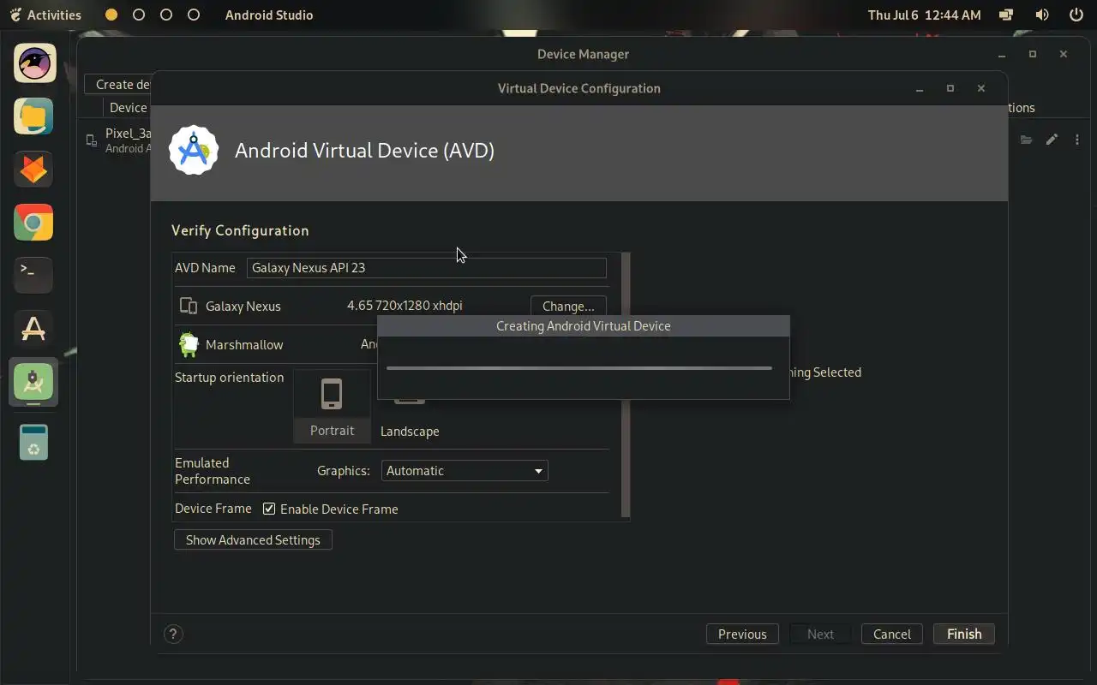This screenshot has width=1097, height=685.
Task: Maximize the Virtual Device Configuration window
Action: (x=950, y=88)
